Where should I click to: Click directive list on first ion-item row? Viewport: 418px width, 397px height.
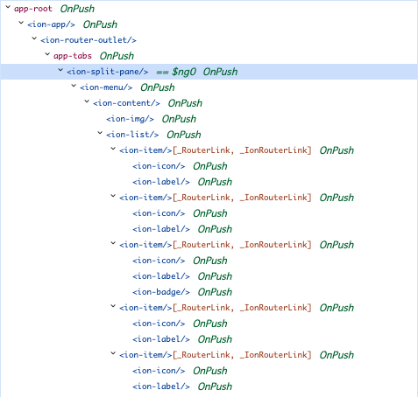242,150
